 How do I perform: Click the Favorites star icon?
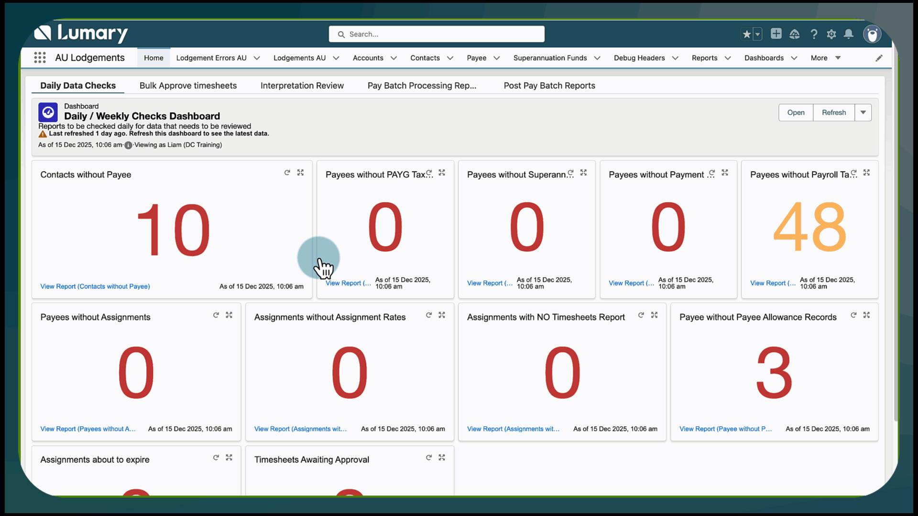746,34
